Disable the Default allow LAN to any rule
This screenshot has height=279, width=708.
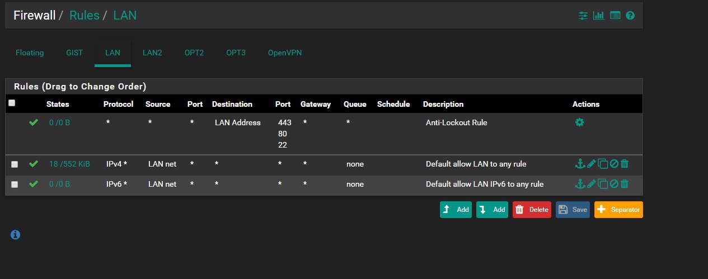[614, 164]
